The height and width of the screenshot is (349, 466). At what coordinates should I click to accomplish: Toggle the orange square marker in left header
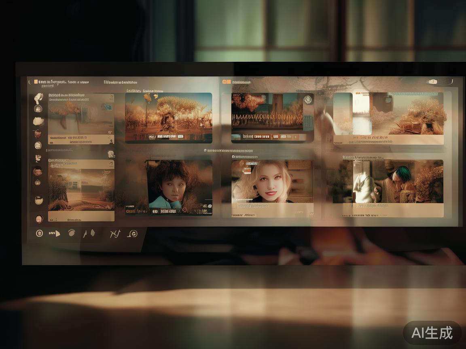click(x=36, y=82)
